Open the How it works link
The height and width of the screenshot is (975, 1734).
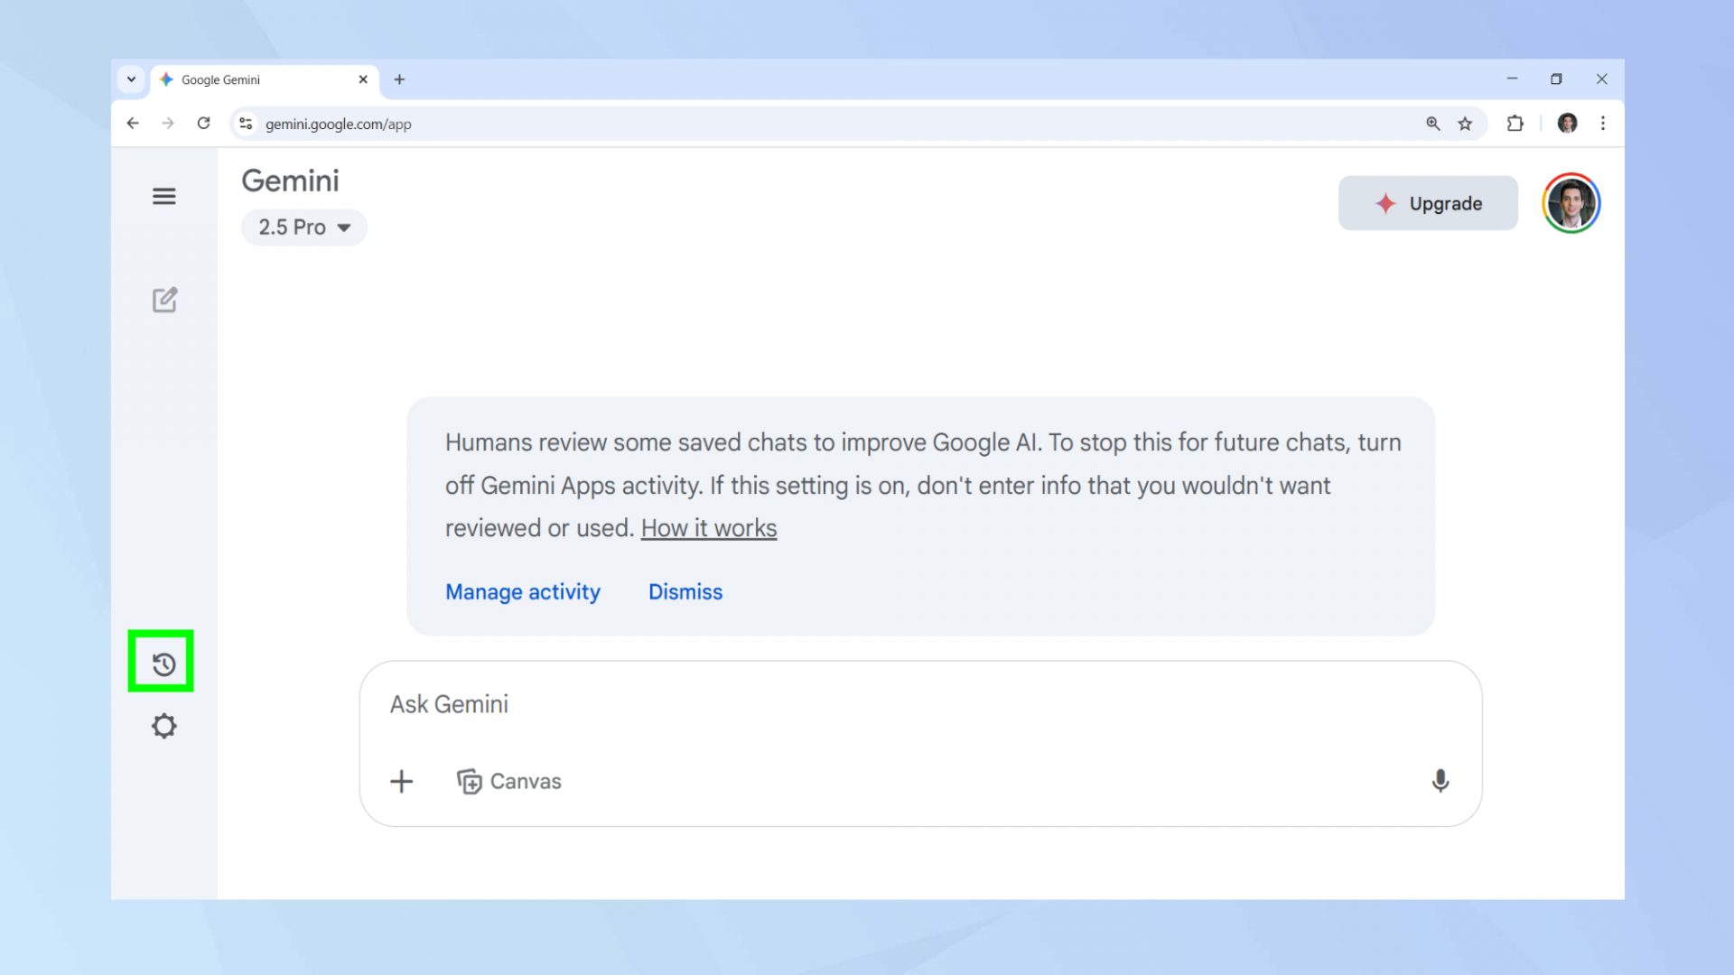tap(709, 528)
